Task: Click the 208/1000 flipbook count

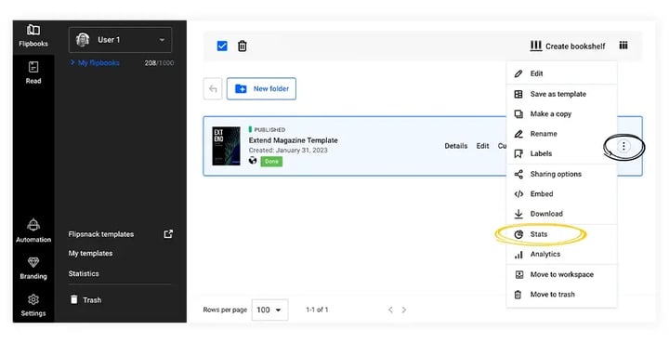Action: [x=159, y=62]
